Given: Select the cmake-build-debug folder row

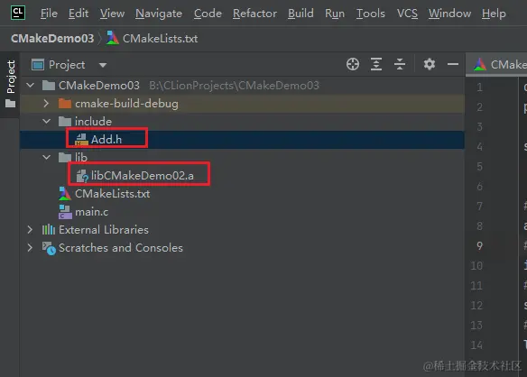Looking at the screenshot, I should tap(242, 104).
